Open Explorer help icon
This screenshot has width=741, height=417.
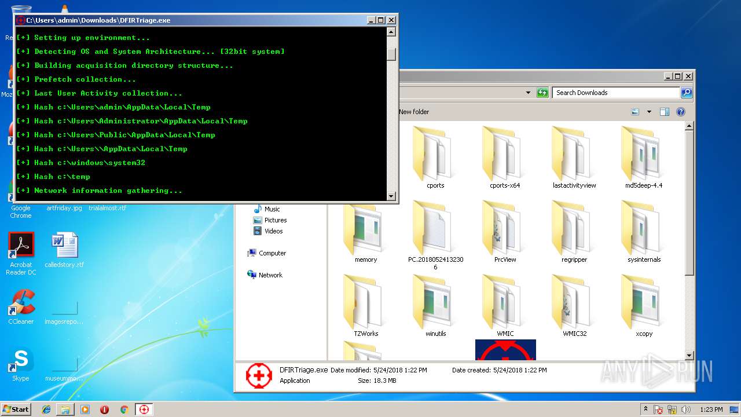click(x=681, y=112)
